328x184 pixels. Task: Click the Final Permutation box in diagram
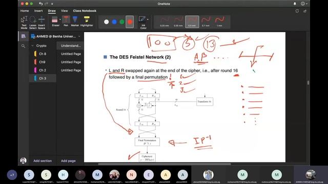(147, 142)
